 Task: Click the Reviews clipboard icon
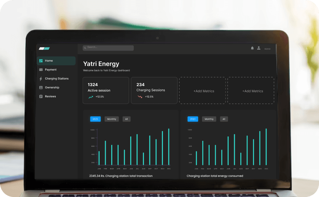pyautogui.click(x=41, y=96)
